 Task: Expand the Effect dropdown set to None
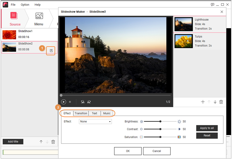coord(95,121)
